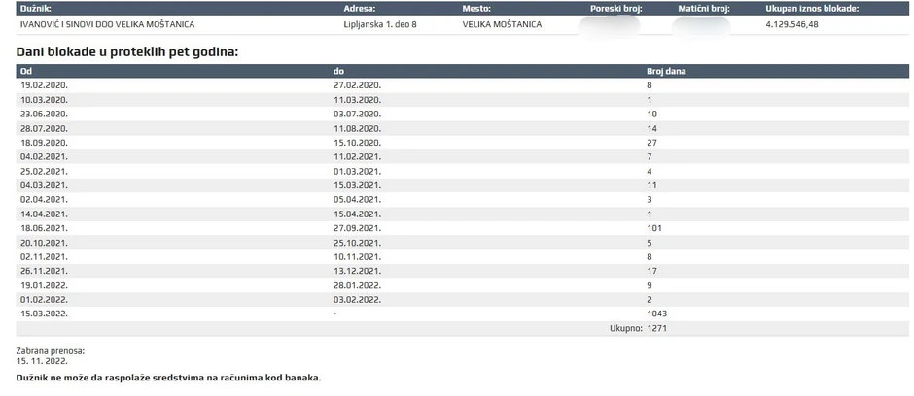
Task: Click the 'Poreski broj:' header label
Action: coord(616,8)
